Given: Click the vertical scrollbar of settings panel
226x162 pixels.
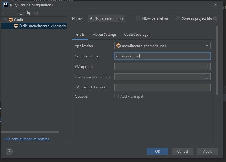Looking at the screenshot, I should (217, 60).
